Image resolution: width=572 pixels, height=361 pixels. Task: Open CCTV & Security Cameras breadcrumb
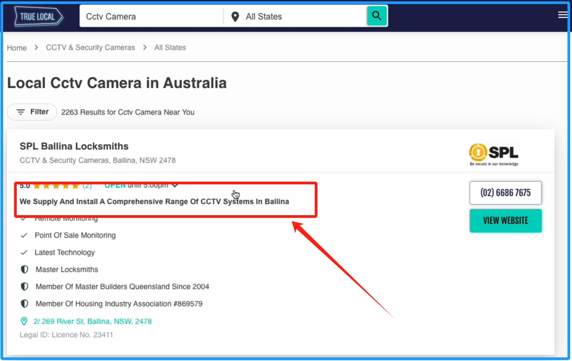pos(91,48)
